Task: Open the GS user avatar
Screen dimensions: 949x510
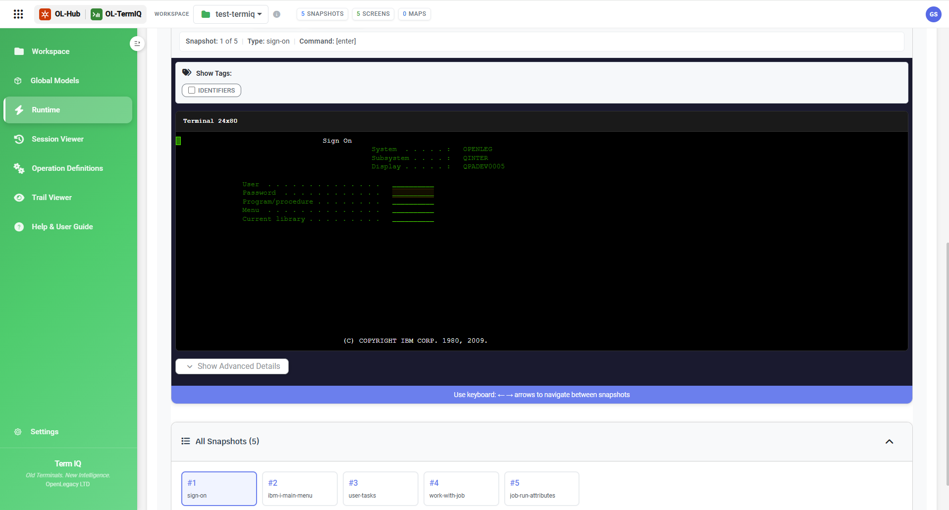Action: 933,14
